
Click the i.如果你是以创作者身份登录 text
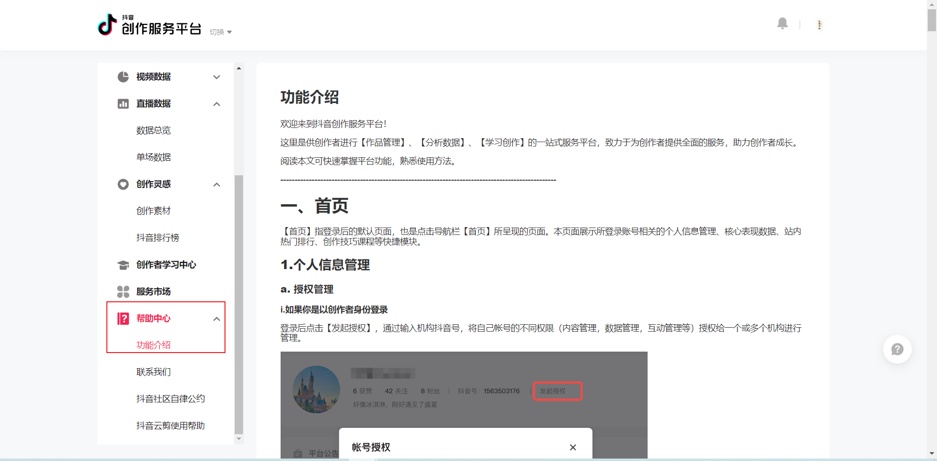click(x=334, y=310)
